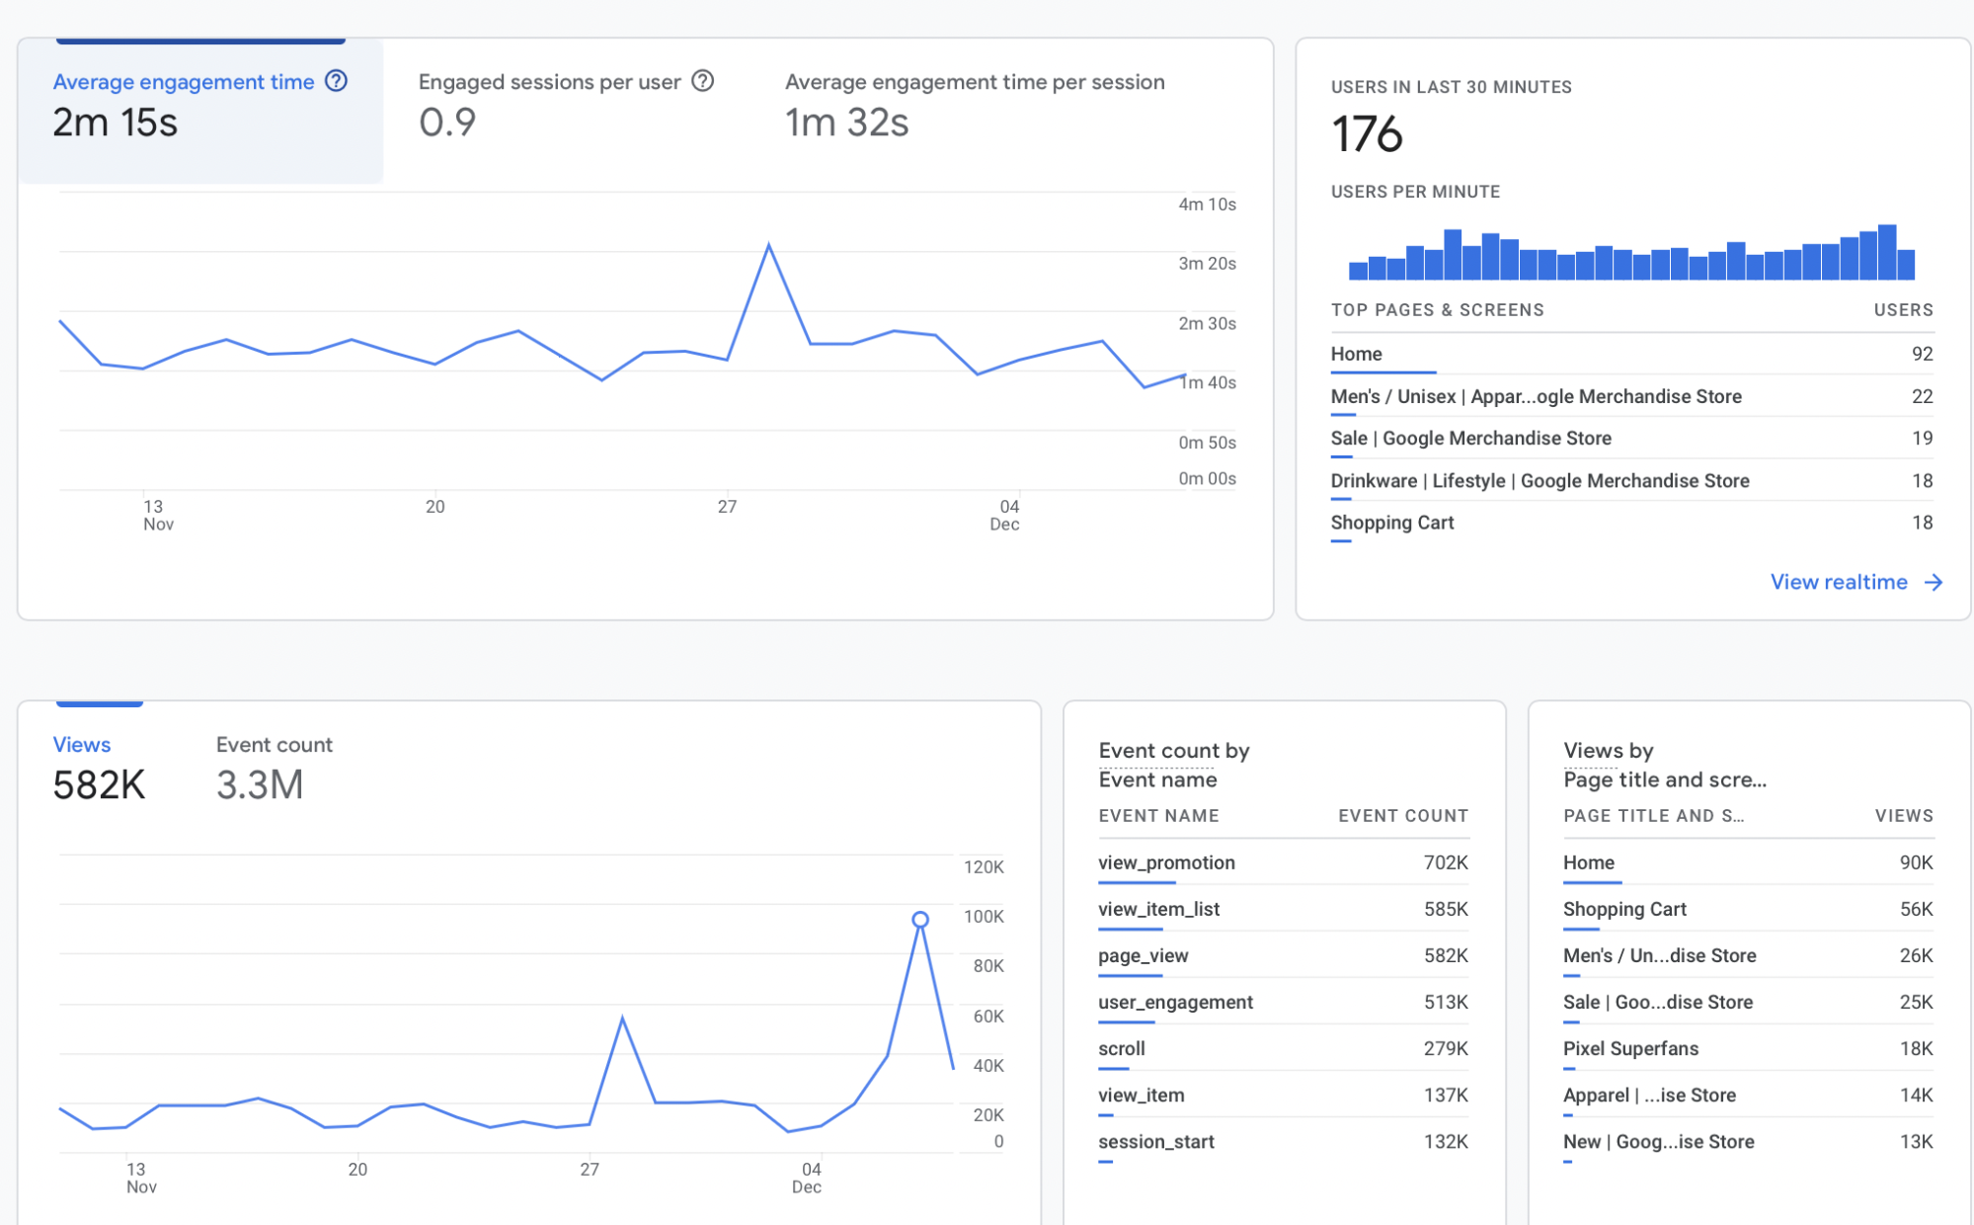Click the PAGE TITLE AND S... column header
Viewport: 1974px width, 1225px height.
point(1654,816)
